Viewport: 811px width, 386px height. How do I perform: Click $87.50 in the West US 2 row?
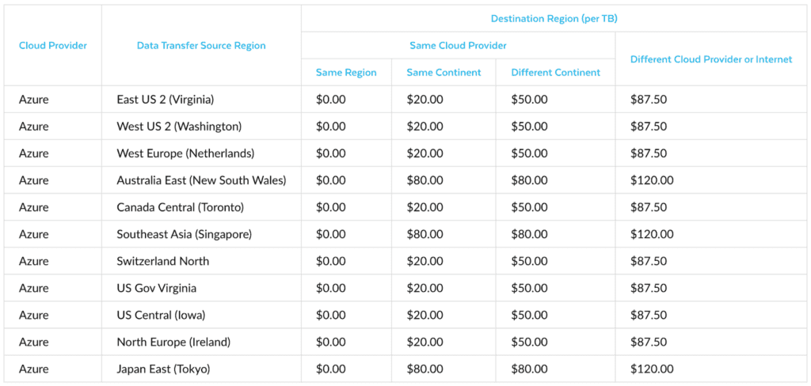coord(649,126)
